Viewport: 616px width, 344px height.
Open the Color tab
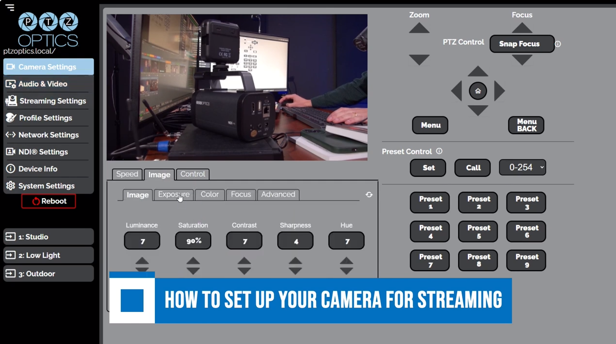coord(209,194)
